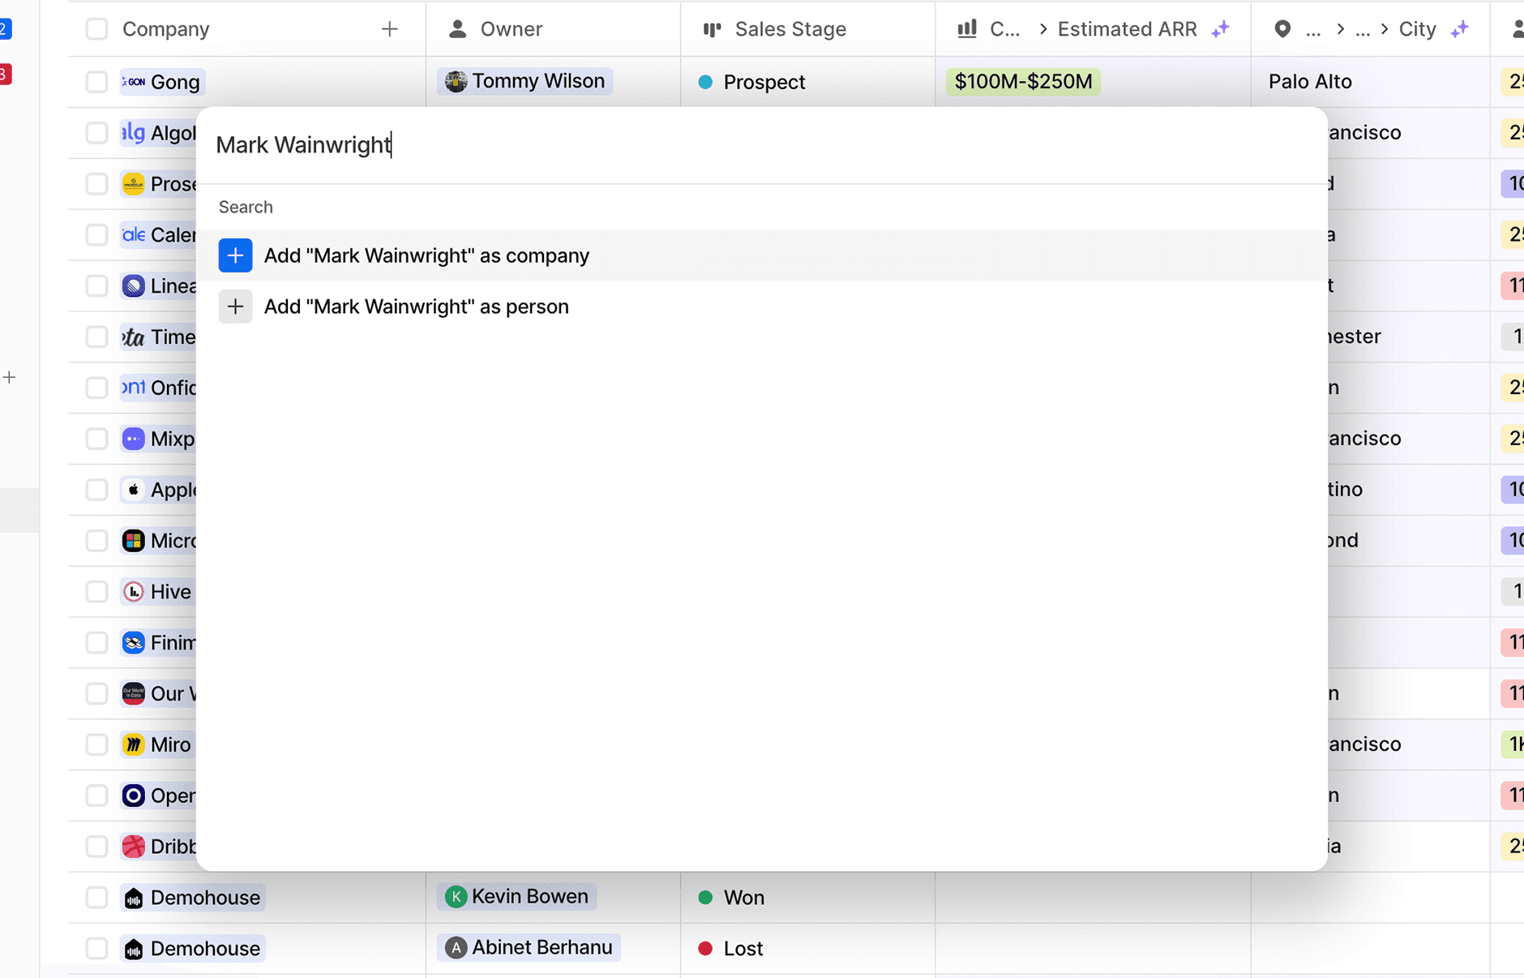Choose Add "Mark Wainwright" as company

click(x=427, y=255)
